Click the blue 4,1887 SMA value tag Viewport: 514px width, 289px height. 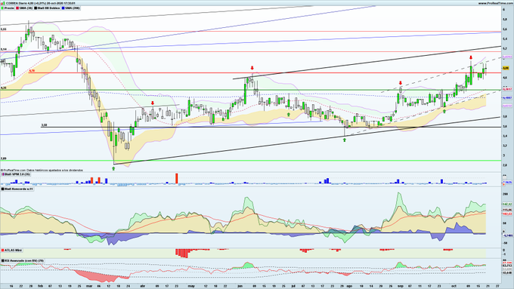(x=507, y=97)
